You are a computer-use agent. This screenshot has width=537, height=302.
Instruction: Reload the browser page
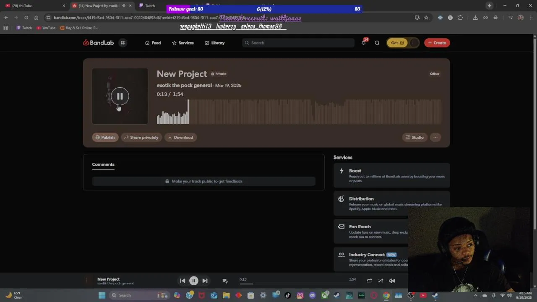[26, 18]
